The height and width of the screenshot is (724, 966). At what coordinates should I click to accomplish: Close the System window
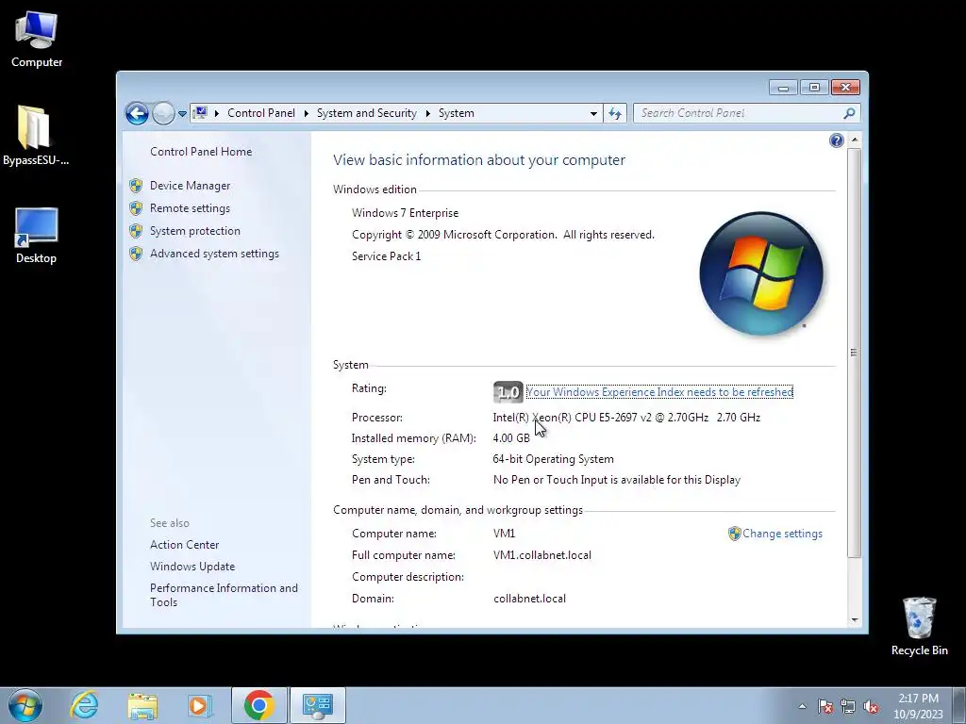(845, 88)
